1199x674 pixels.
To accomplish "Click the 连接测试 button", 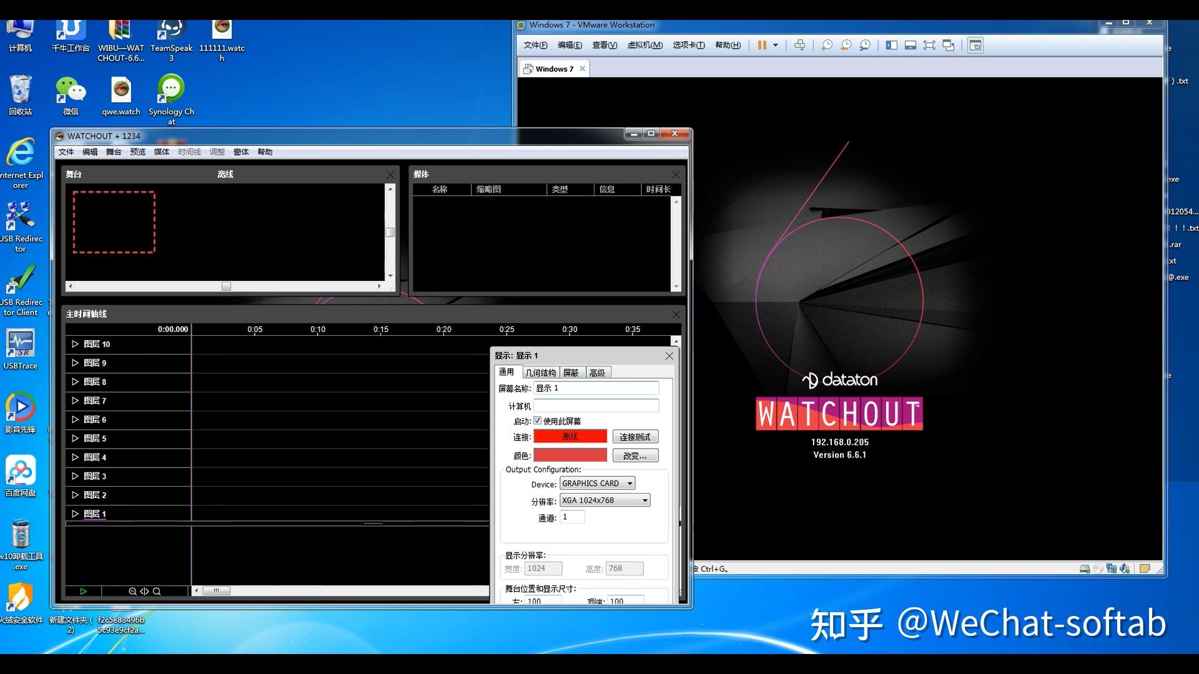I will [x=634, y=437].
